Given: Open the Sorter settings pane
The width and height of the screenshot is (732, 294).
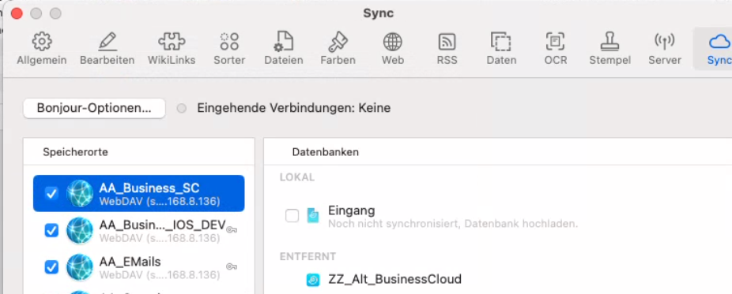Looking at the screenshot, I should tap(229, 48).
